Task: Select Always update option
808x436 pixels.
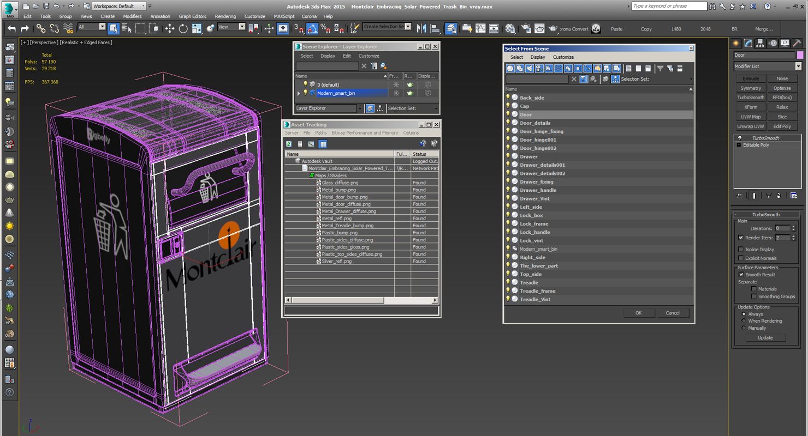Action: (x=744, y=314)
